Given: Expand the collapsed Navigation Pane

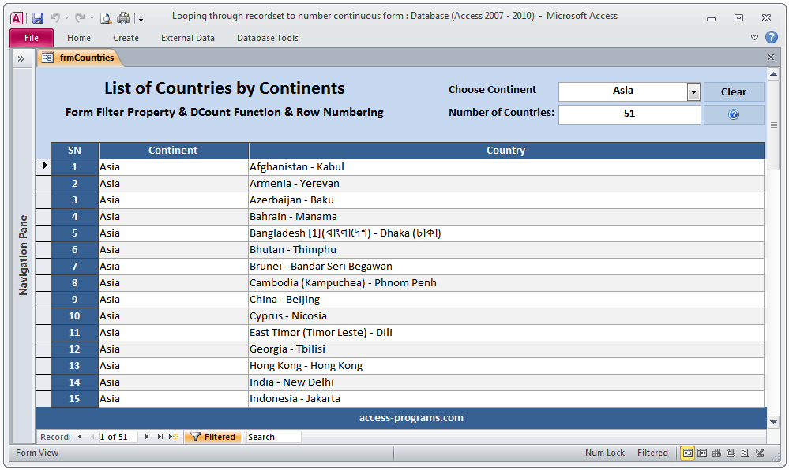Looking at the screenshot, I should click(21, 58).
